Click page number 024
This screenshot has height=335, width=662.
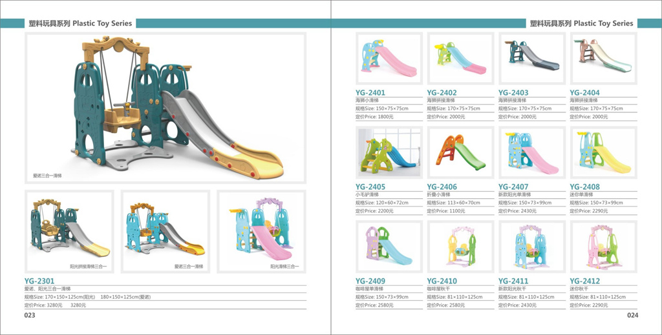[x=632, y=316]
